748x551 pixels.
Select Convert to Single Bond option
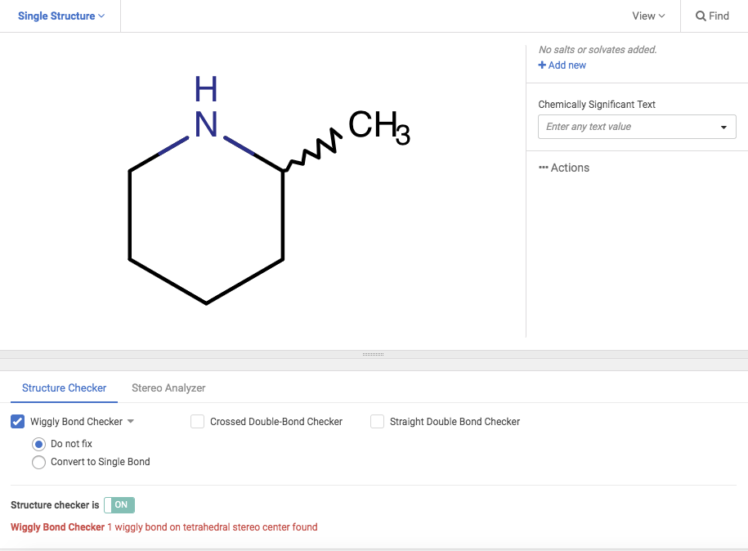pos(38,462)
